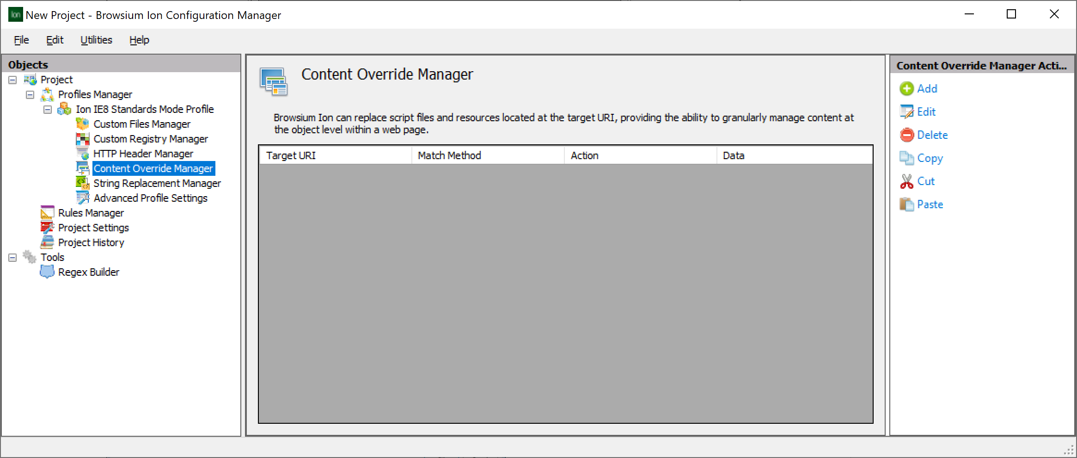The width and height of the screenshot is (1077, 458).
Task: Click the Match Method column header
Action: pyautogui.click(x=488, y=155)
